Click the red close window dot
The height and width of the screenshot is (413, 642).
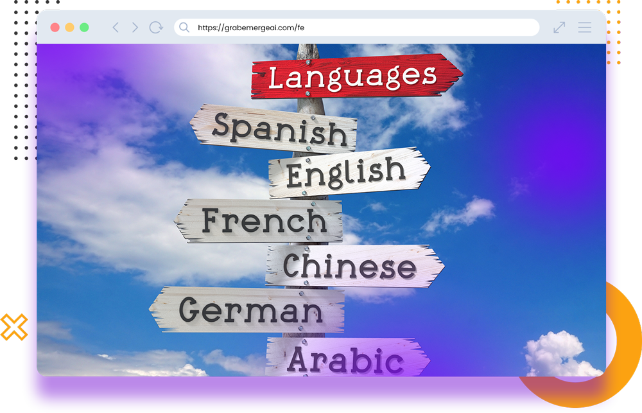55,28
